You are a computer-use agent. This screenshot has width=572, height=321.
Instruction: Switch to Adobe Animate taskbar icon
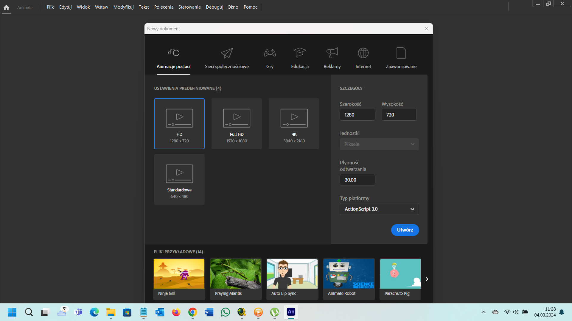[291, 312]
